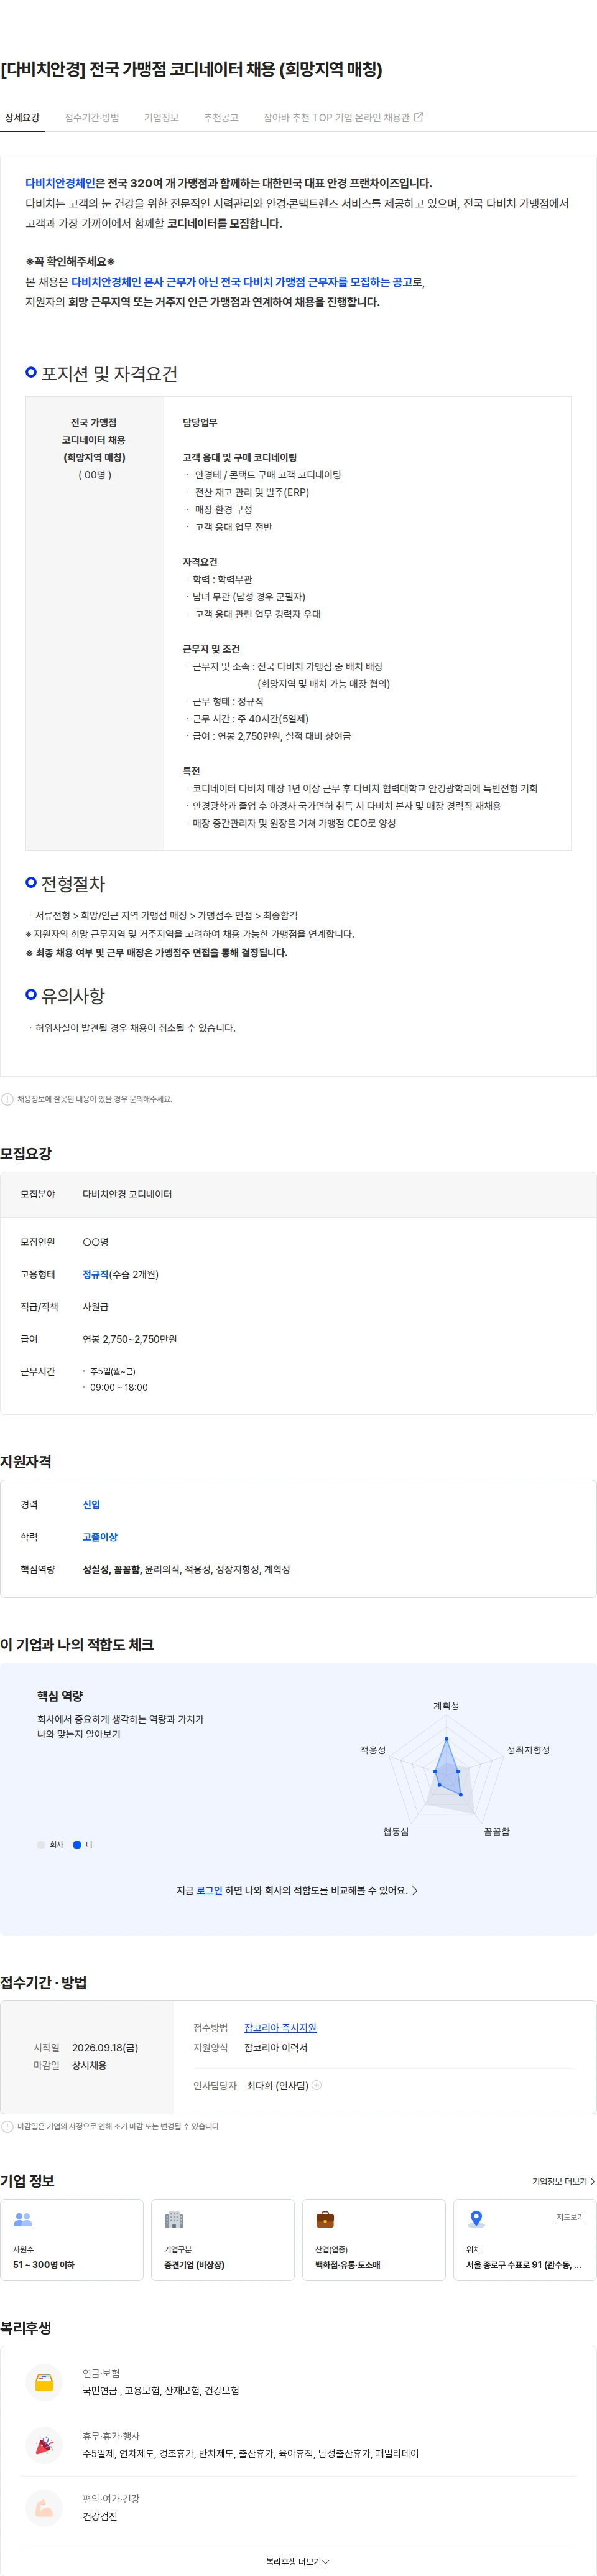Click the 정규직 employment type link
Viewport: 597px width, 2576px height.
(95, 1274)
